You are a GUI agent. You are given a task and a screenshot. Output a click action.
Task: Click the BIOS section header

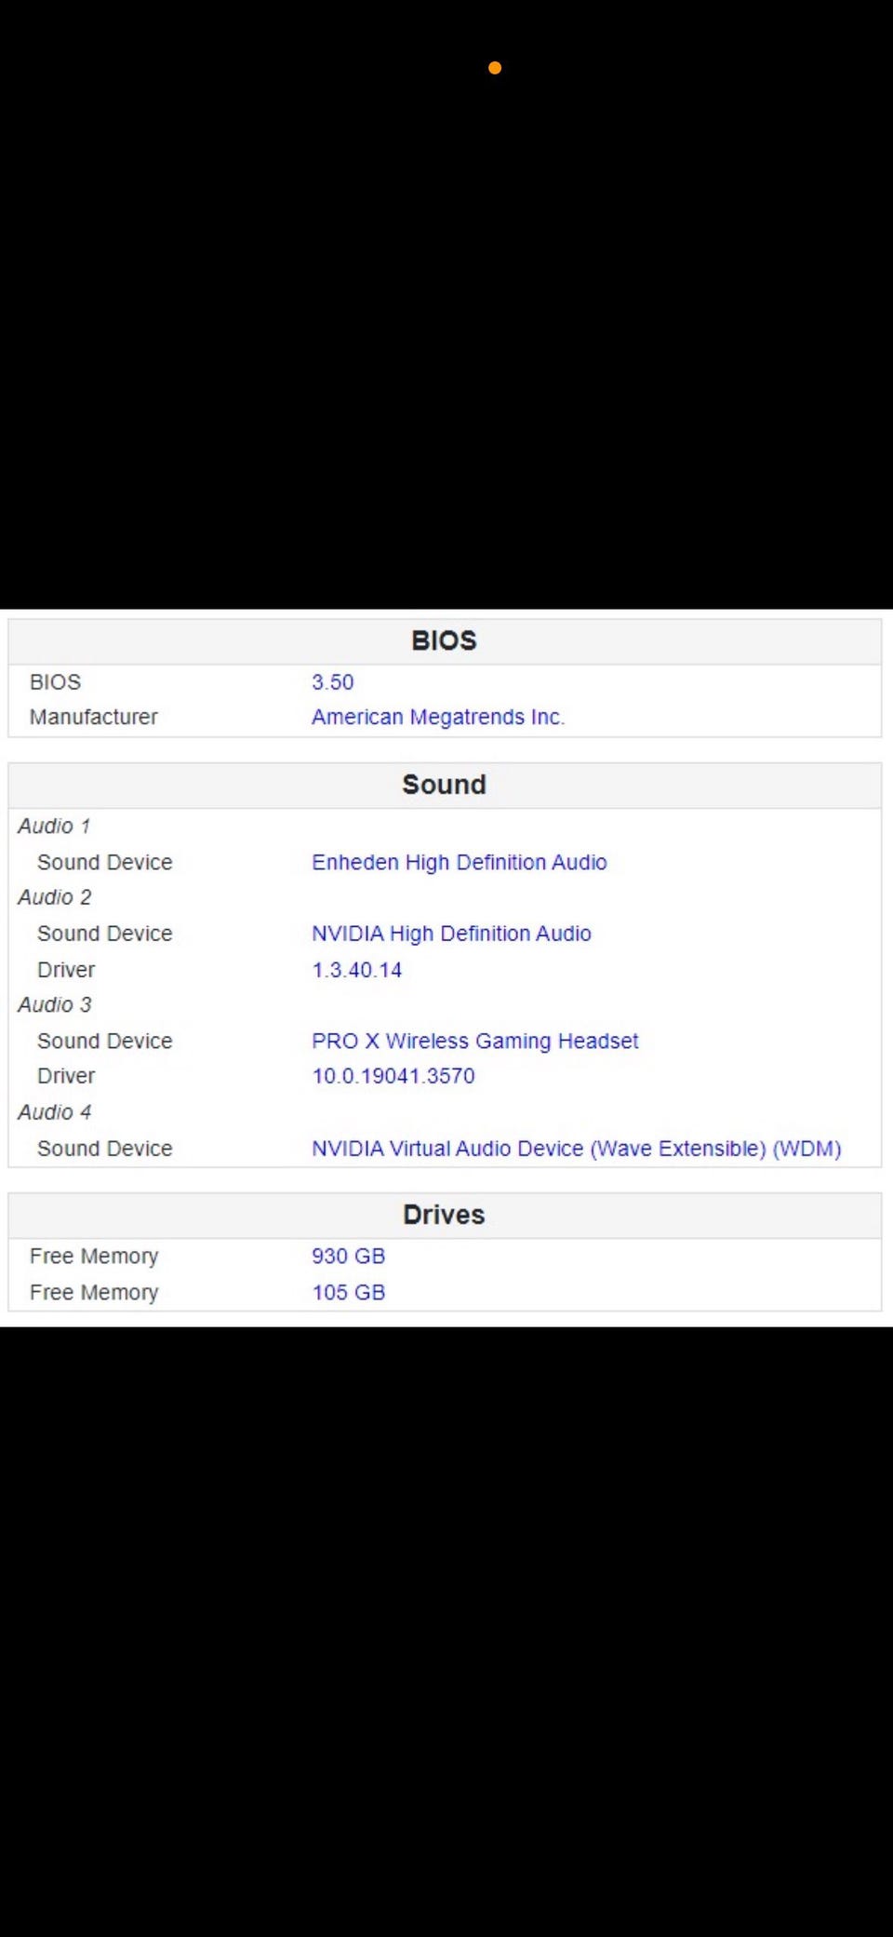tap(444, 641)
